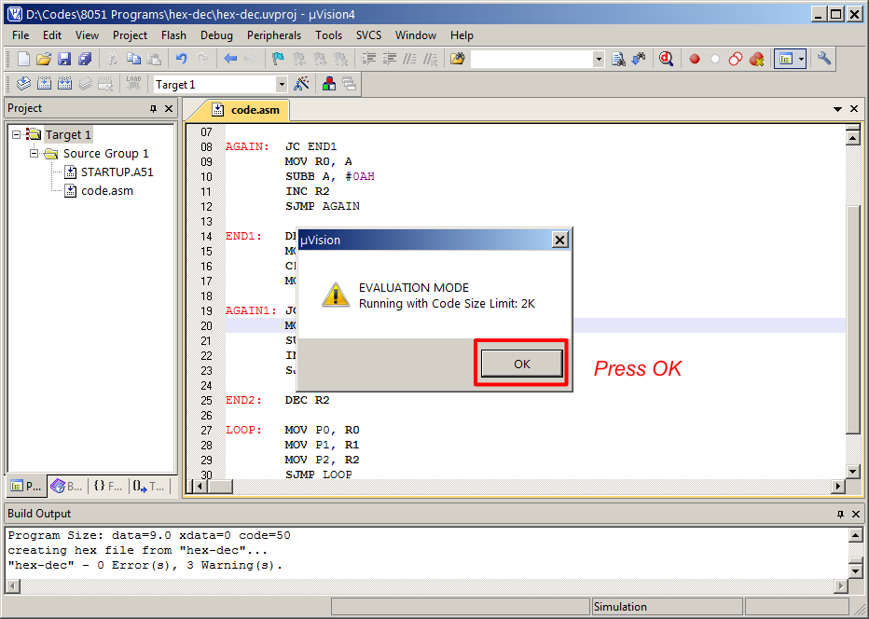Navigate backwards with the blue arrow

(x=230, y=59)
